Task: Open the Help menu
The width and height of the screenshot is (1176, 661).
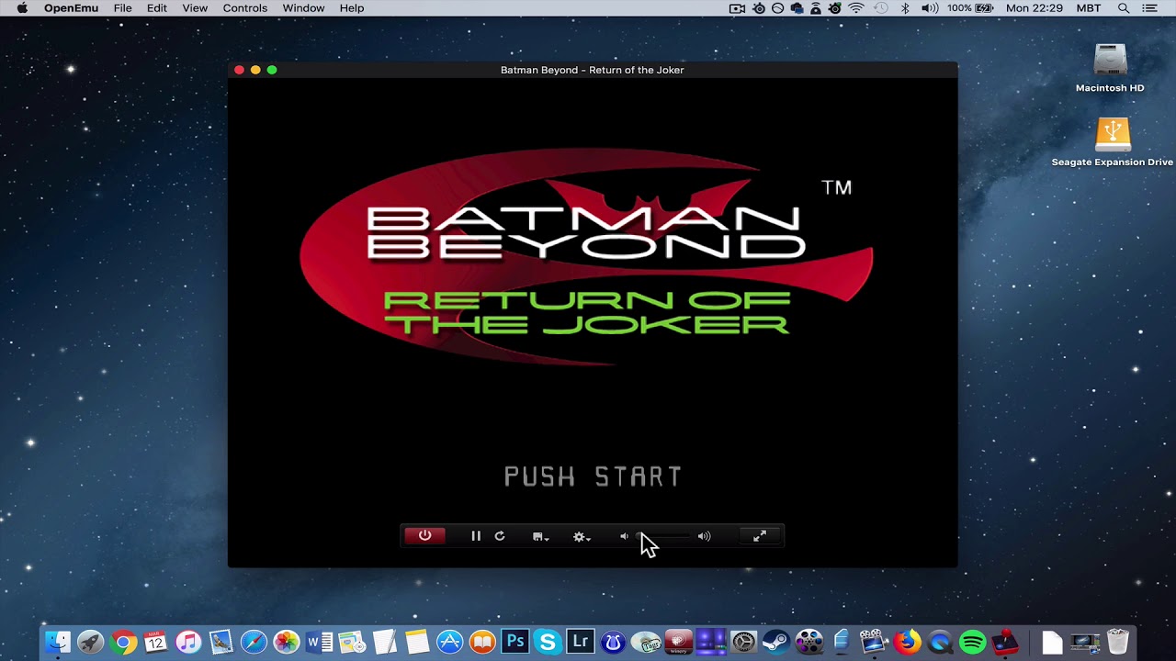Action: tap(352, 8)
